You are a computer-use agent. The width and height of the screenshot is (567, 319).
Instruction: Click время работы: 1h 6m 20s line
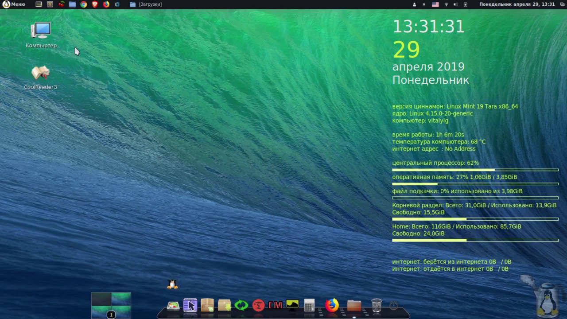click(x=428, y=135)
